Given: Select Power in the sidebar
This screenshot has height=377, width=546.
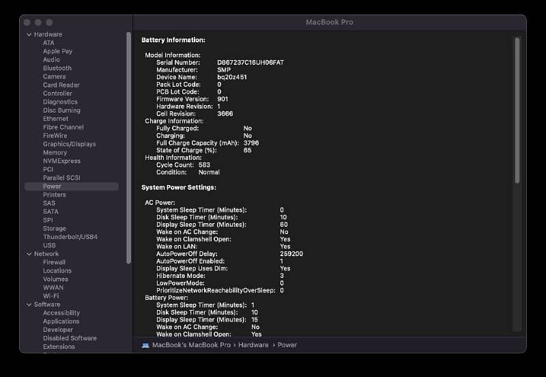Looking at the screenshot, I should click(52, 186).
